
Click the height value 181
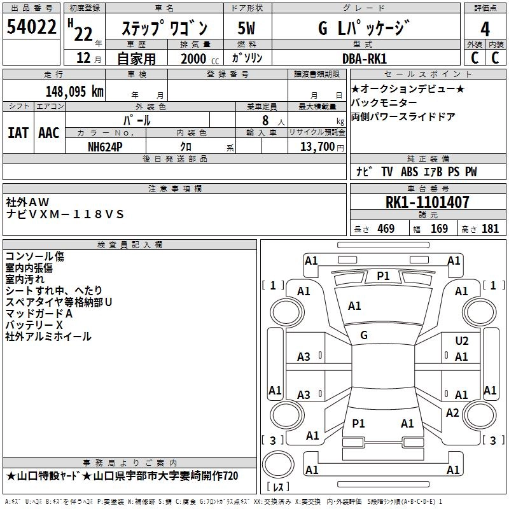tap(490, 228)
